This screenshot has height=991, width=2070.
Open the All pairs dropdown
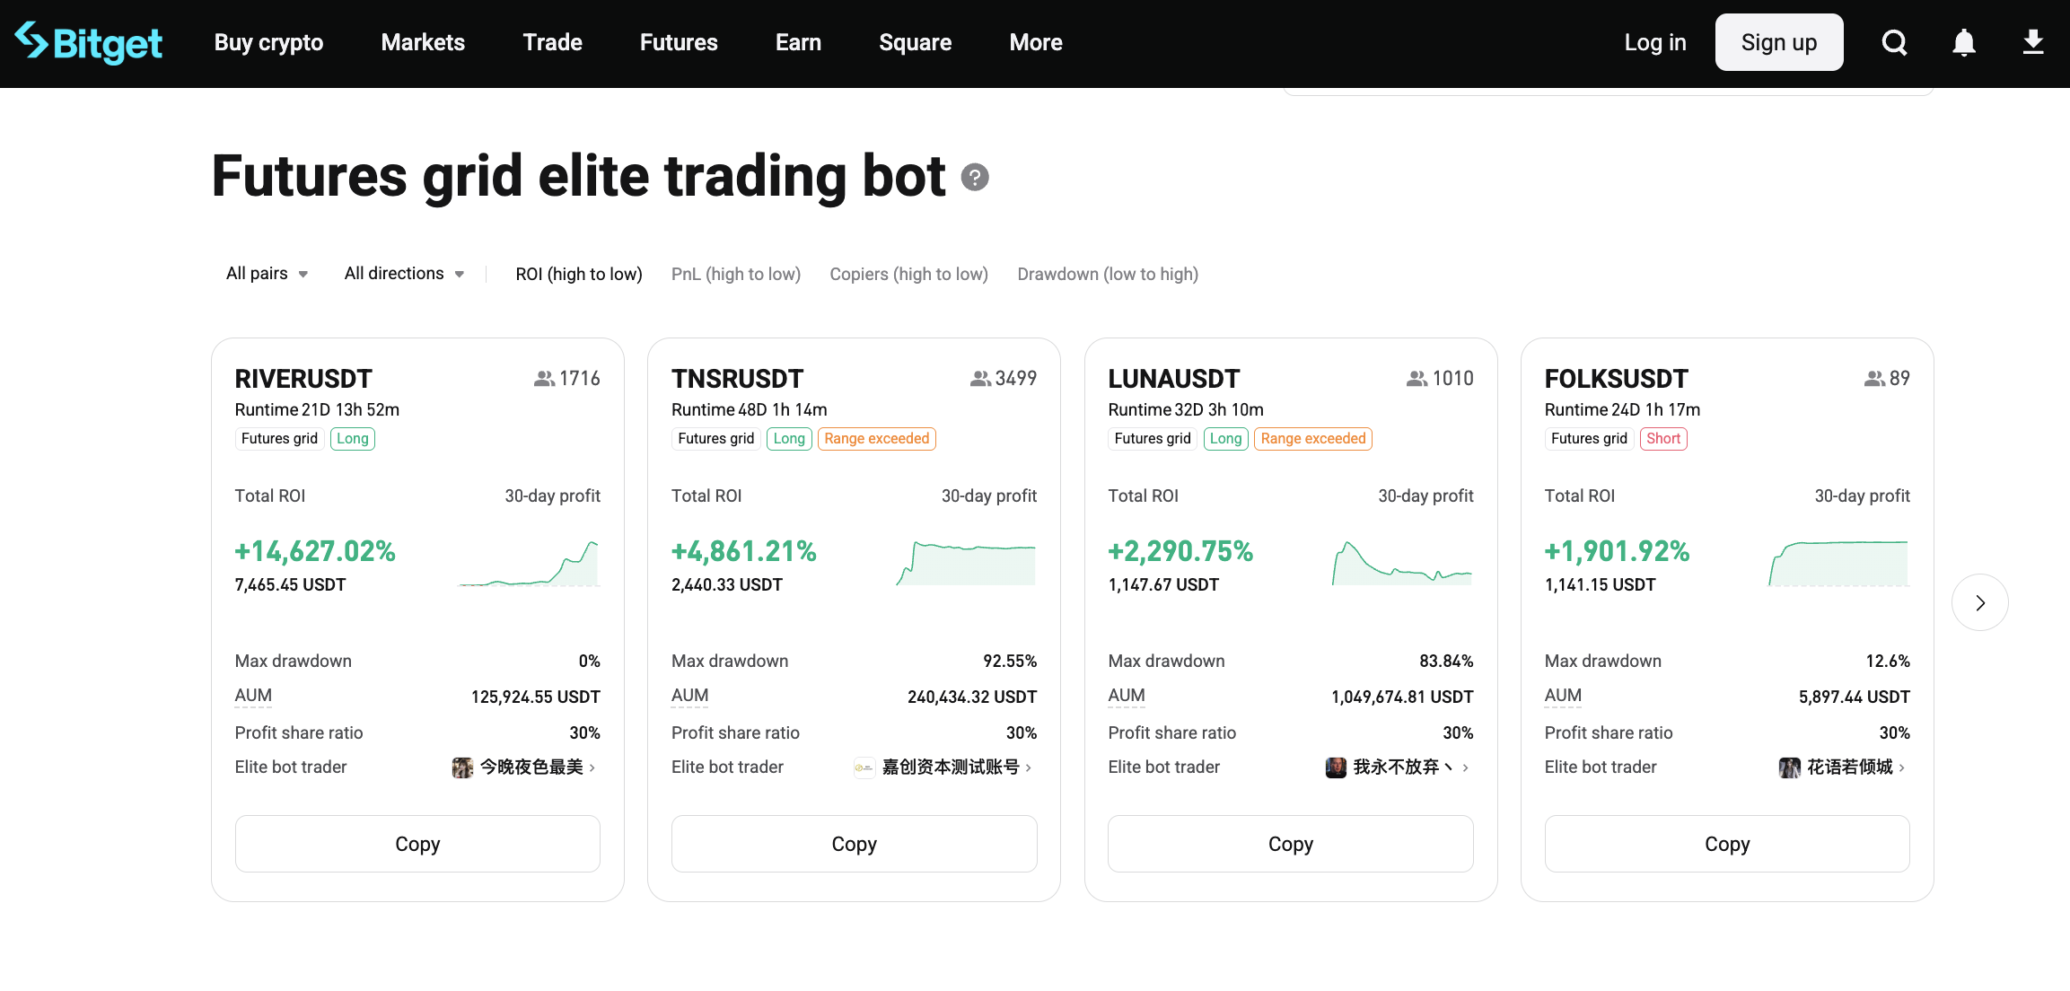tap(266, 274)
